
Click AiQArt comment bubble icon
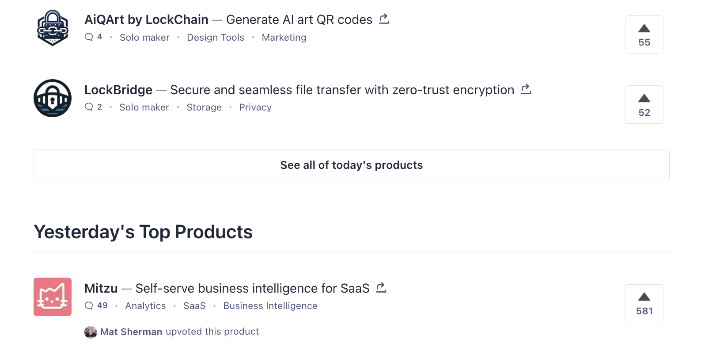pyautogui.click(x=89, y=37)
